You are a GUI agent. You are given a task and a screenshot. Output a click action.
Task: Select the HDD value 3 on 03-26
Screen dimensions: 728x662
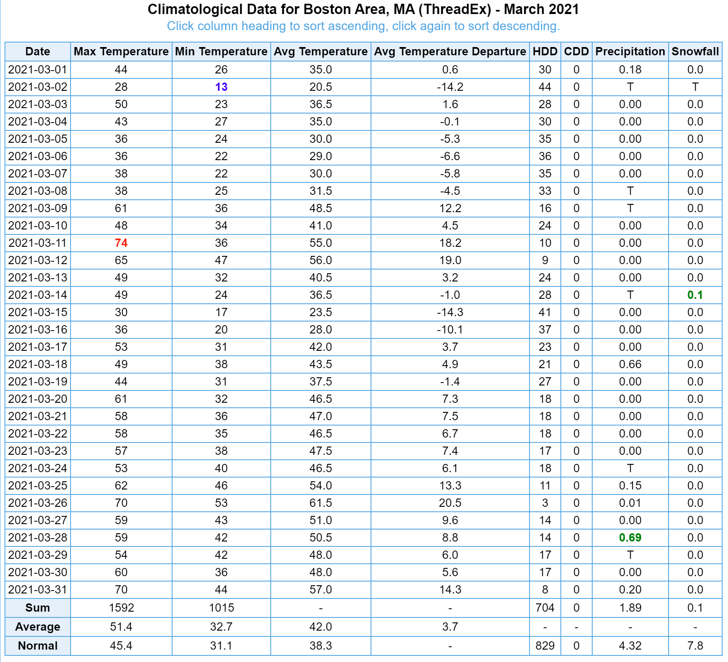pyautogui.click(x=545, y=503)
